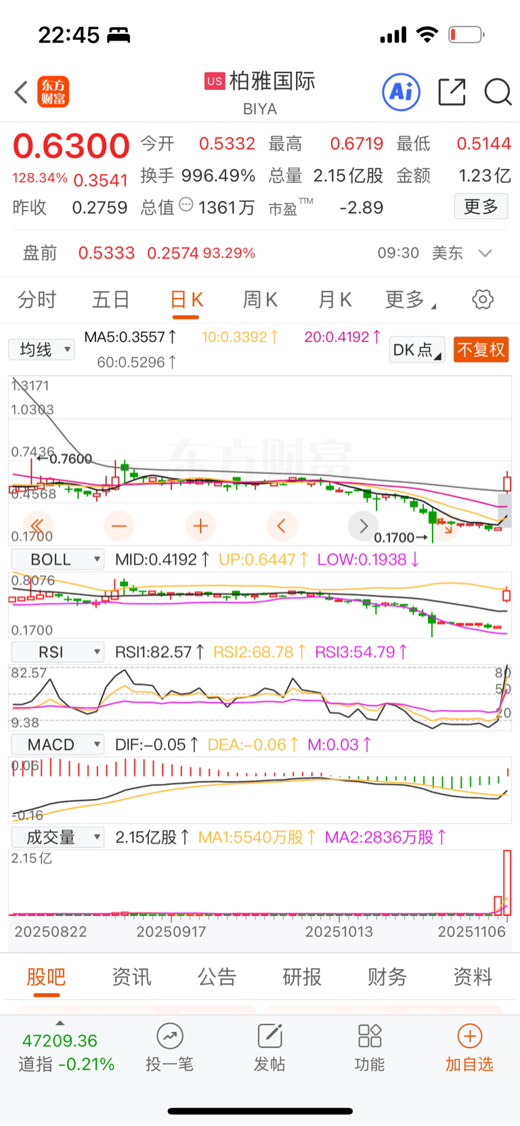The width and height of the screenshot is (520, 1126).
Task: Tap the DIF:-0.05 MACD value
Action: (156, 745)
